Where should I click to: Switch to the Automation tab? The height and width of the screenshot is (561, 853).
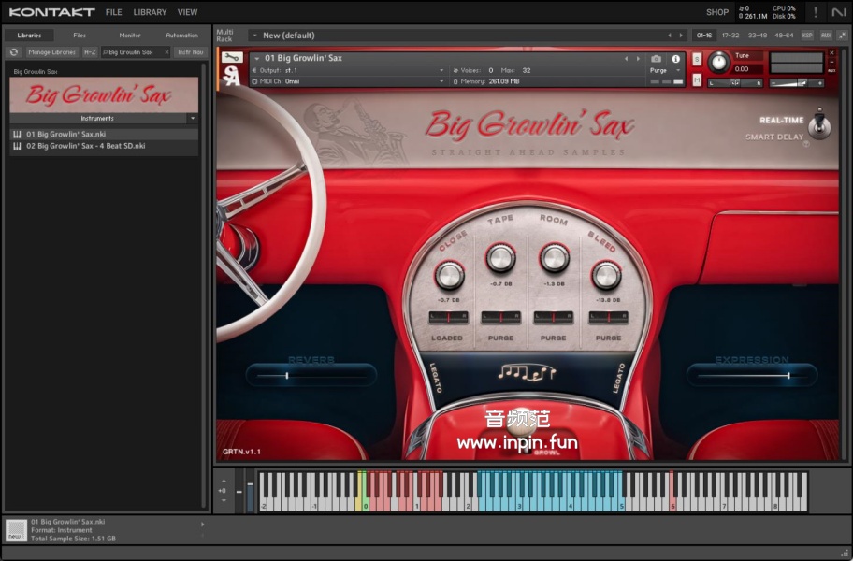click(181, 36)
